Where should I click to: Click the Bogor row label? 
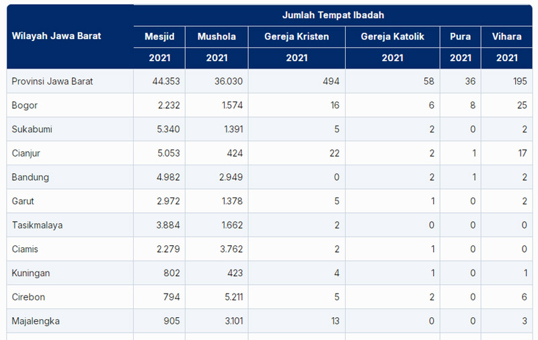pos(25,105)
